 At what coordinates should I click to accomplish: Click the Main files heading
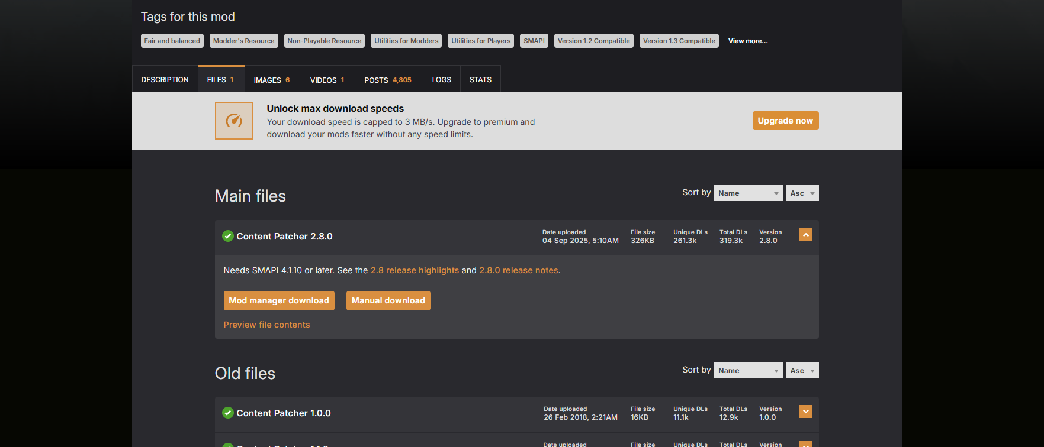coord(250,196)
